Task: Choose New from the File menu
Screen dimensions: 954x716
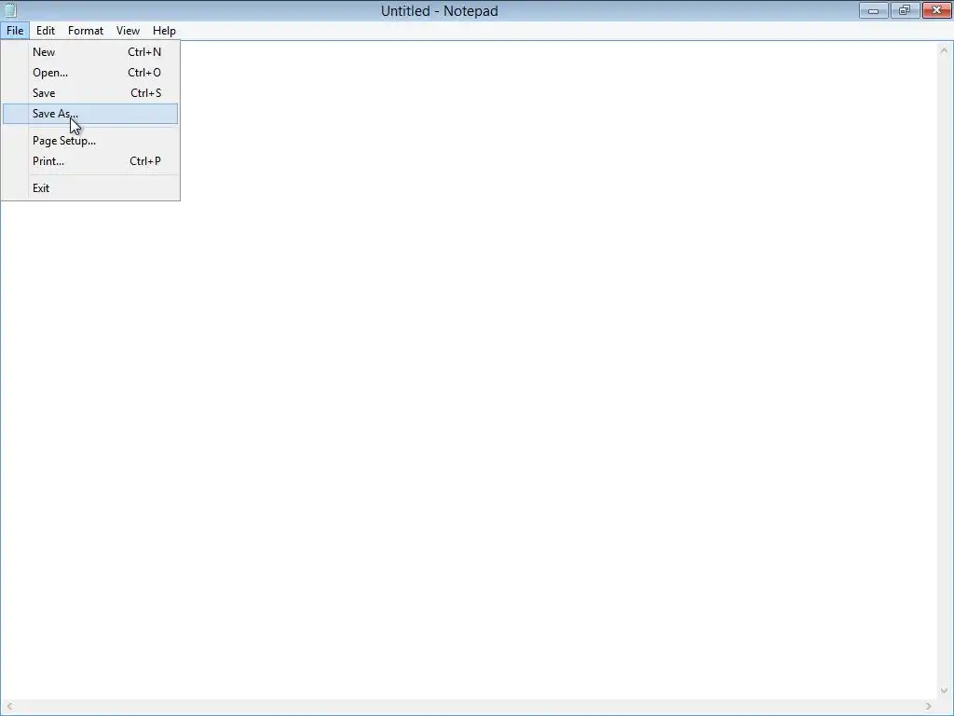Action: click(x=90, y=52)
